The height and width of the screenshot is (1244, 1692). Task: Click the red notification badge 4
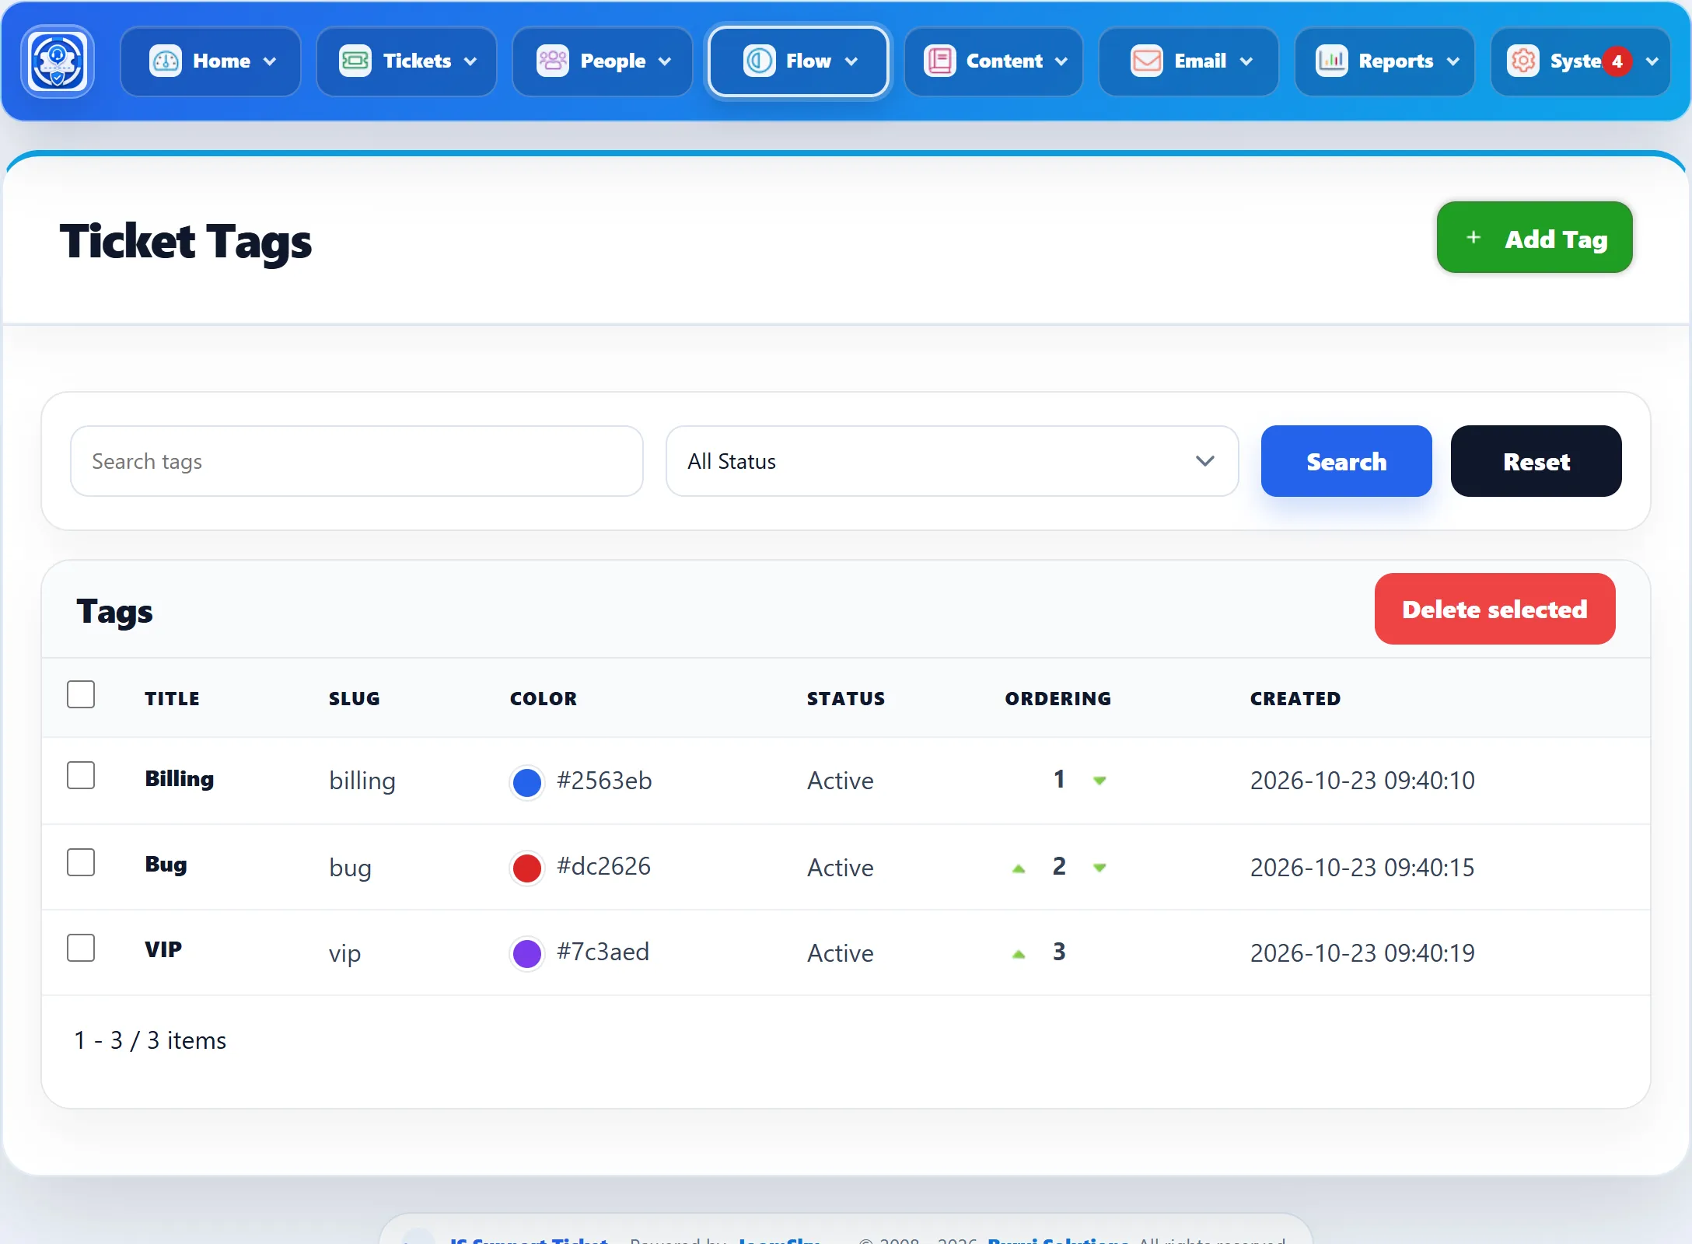(1617, 61)
